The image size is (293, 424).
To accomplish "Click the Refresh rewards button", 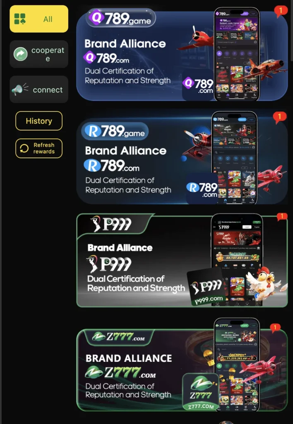I will click(39, 148).
